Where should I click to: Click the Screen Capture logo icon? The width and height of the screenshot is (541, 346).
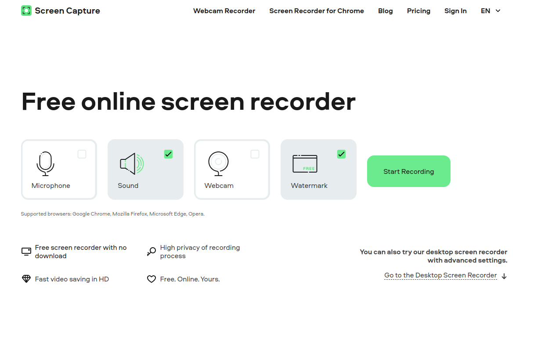point(26,10)
